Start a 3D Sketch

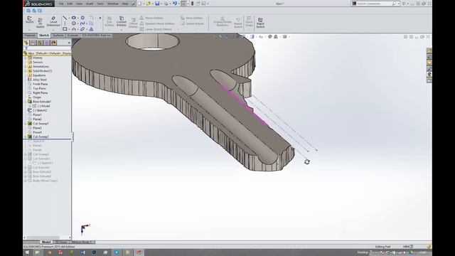41,23
